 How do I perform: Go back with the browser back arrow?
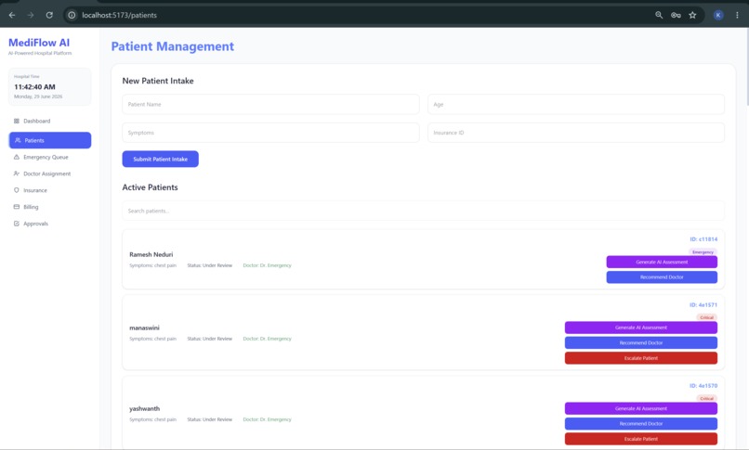pyautogui.click(x=12, y=15)
